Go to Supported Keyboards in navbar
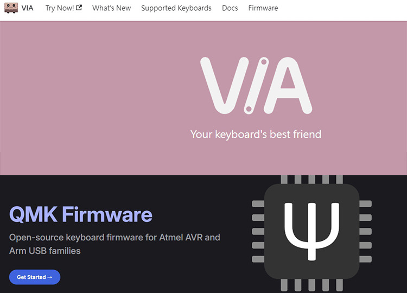 coord(176,8)
